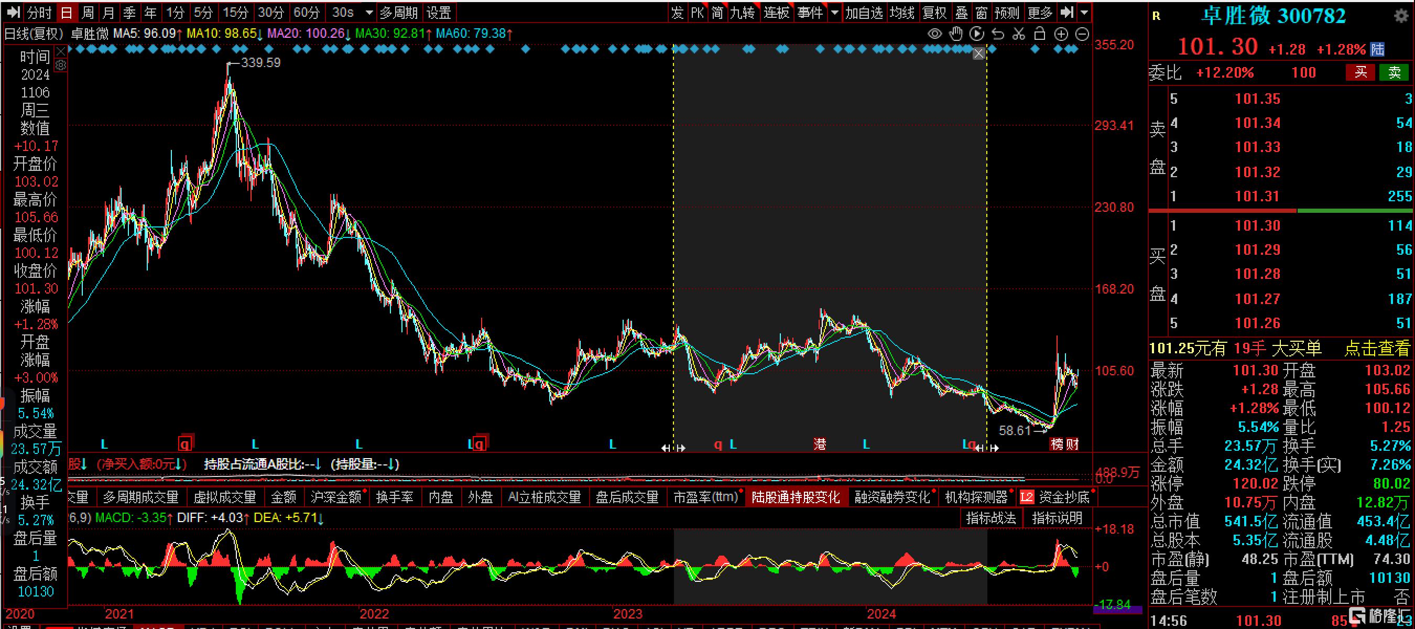Image resolution: width=1415 pixels, height=629 pixels.
Task: Click 加自选 to add to watchlist
Action: pos(864,12)
